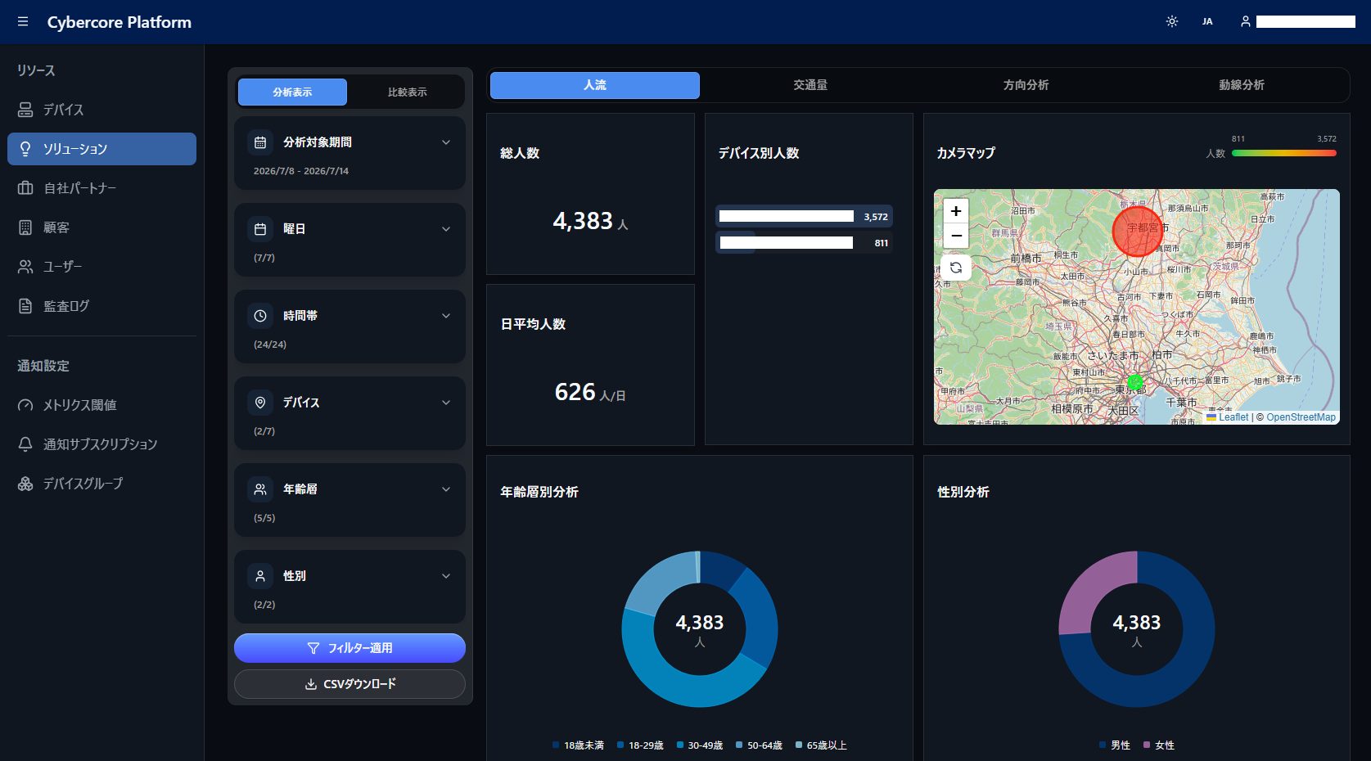This screenshot has width=1371, height=761.
Task: Click the 811 device count bar
Action: [x=804, y=242]
